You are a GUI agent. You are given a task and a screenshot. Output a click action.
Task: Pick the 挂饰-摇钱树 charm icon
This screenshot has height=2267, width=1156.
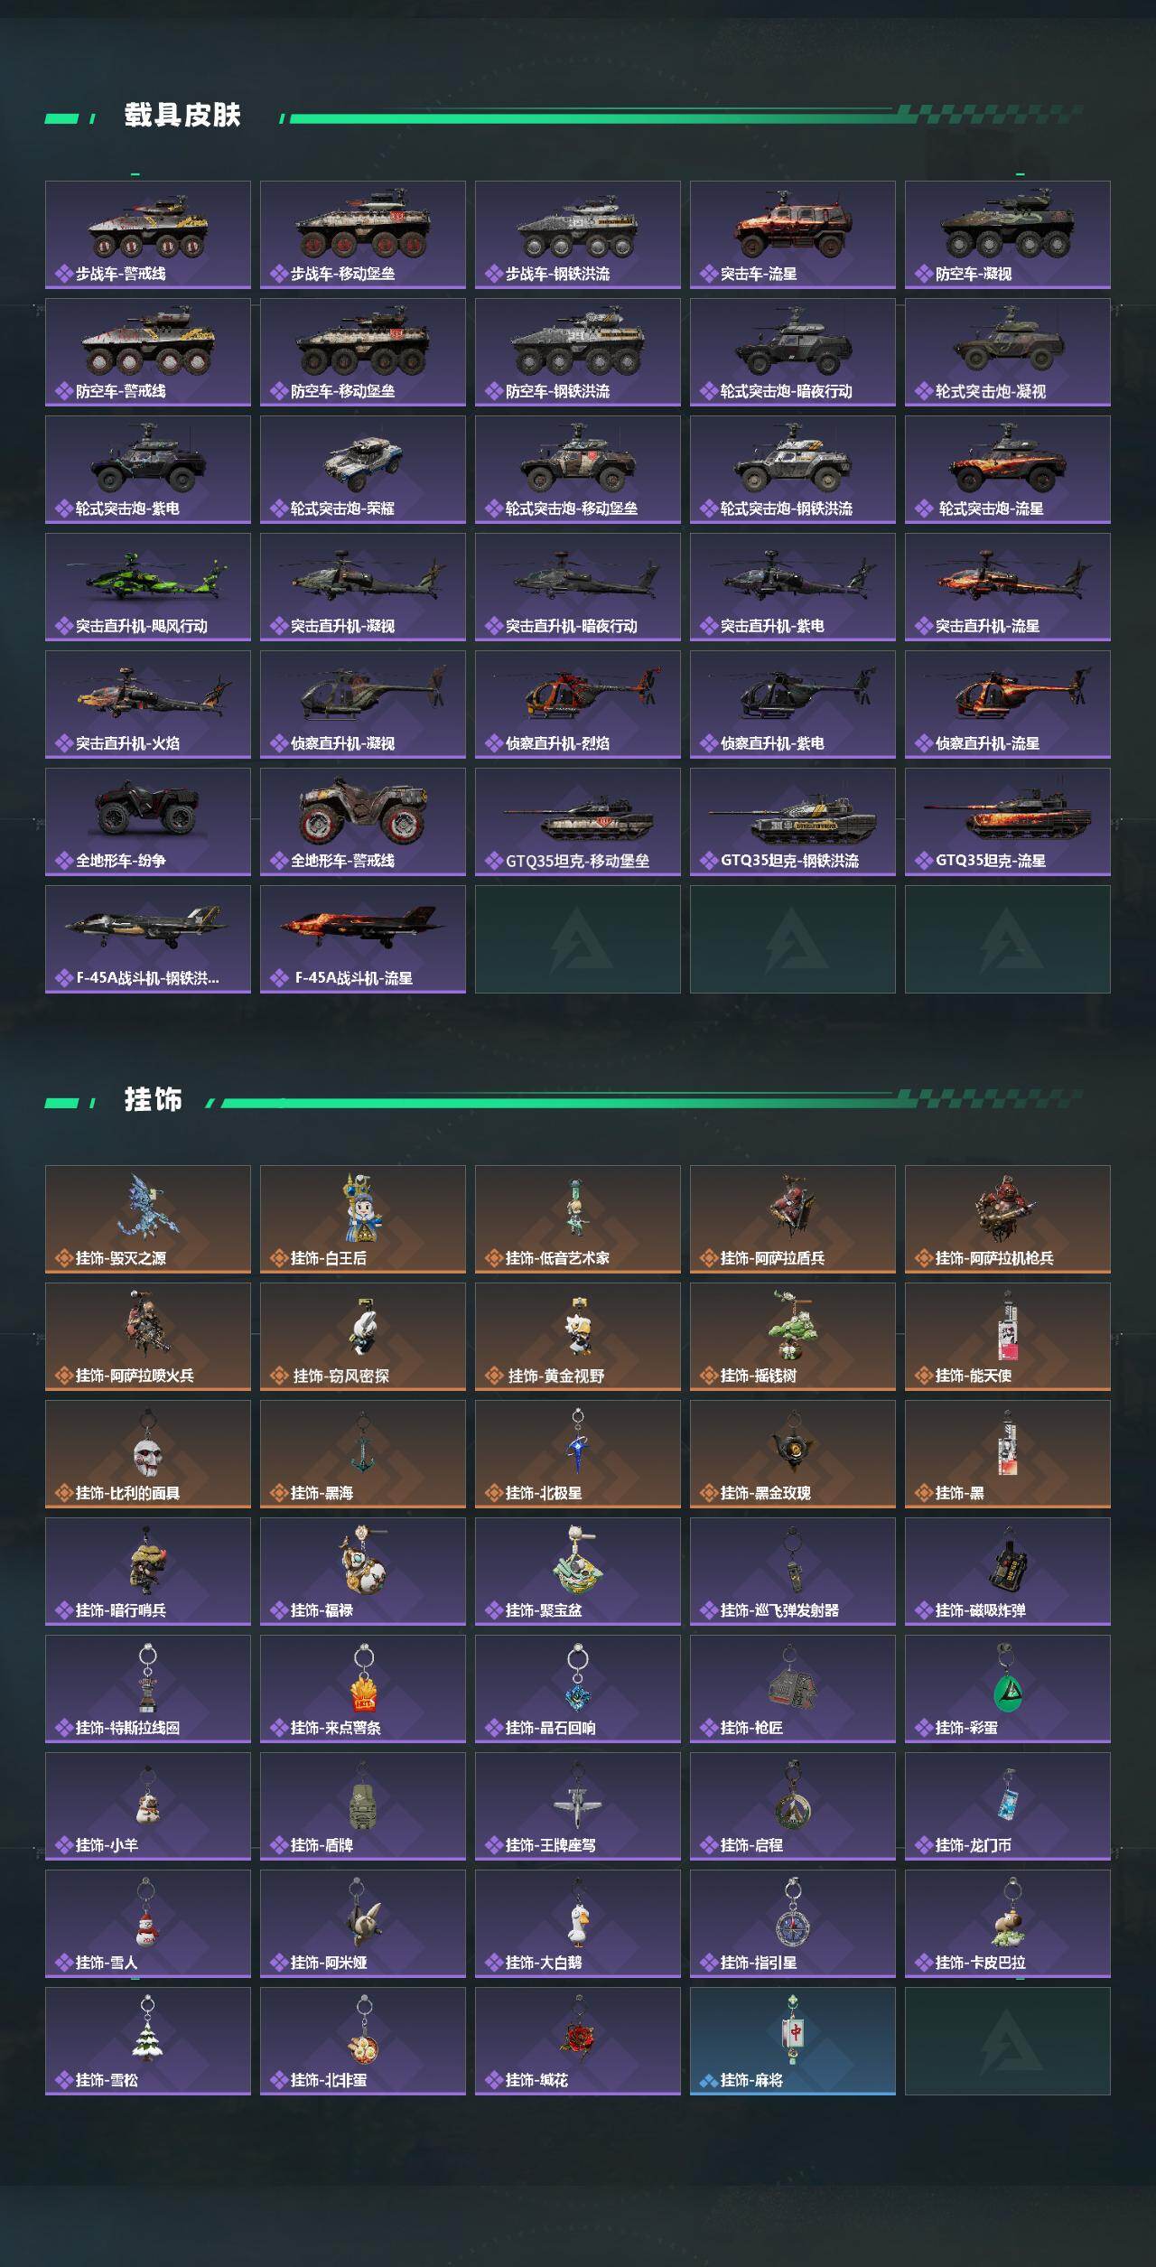[x=792, y=1324]
